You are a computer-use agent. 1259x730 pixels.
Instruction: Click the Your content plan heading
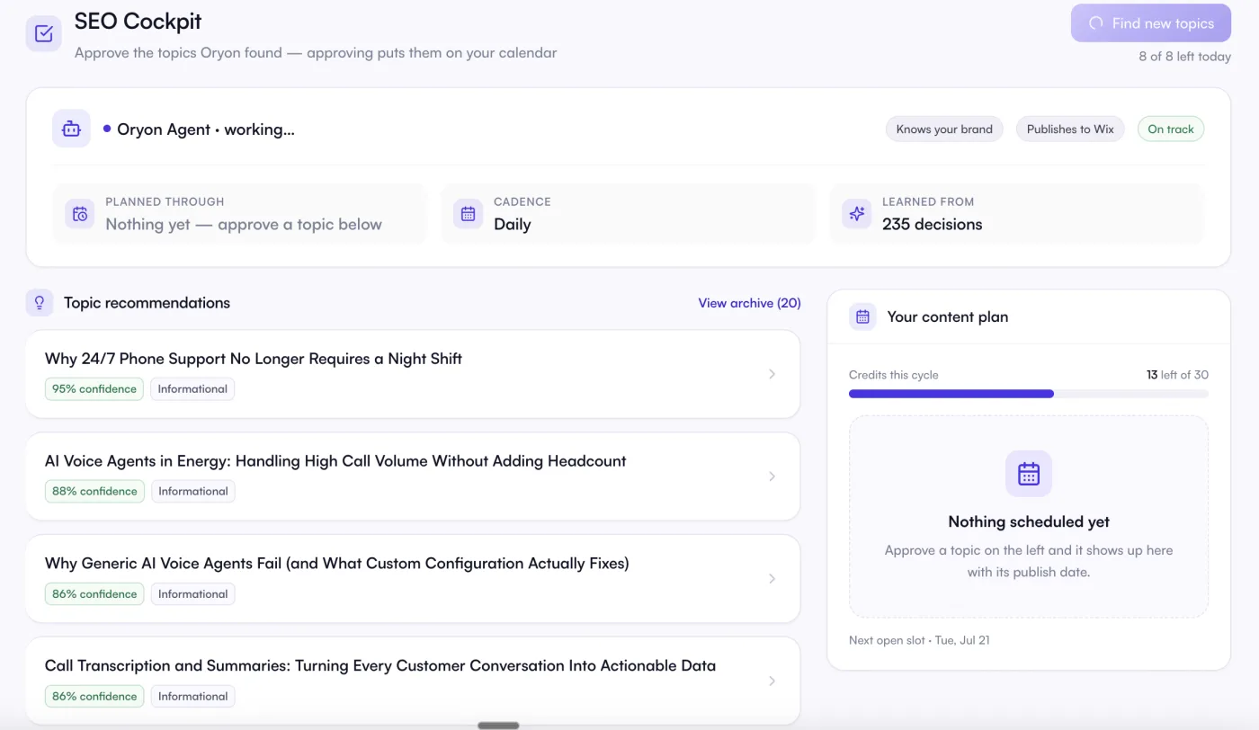pyautogui.click(x=948, y=316)
